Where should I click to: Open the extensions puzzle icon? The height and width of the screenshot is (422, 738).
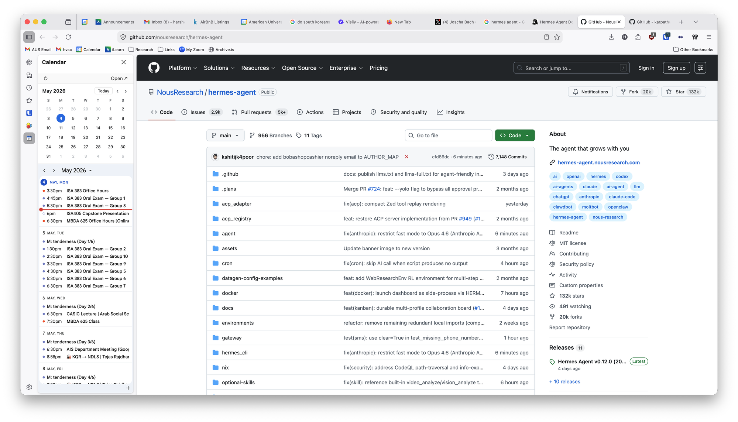pyautogui.click(x=638, y=37)
